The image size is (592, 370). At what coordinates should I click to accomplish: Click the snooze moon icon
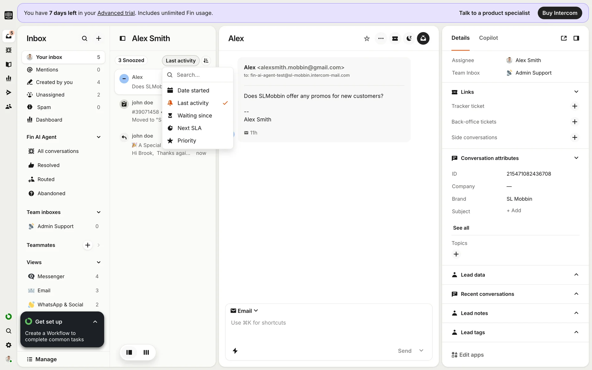(x=409, y=39)
